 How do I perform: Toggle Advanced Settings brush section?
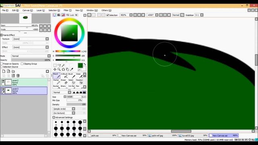pyautogui.click(x=54, y=117)
